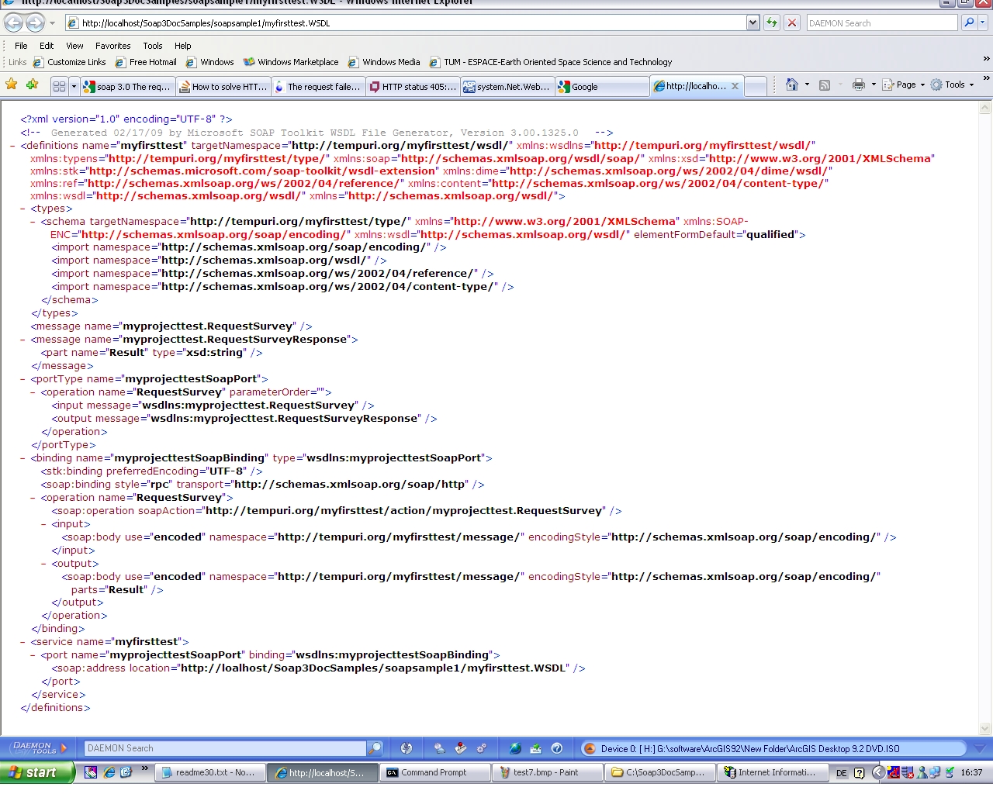This screenshot has width=993, height=794.
Task: Open the Free Hotmail link
Action: pos(146,62)
